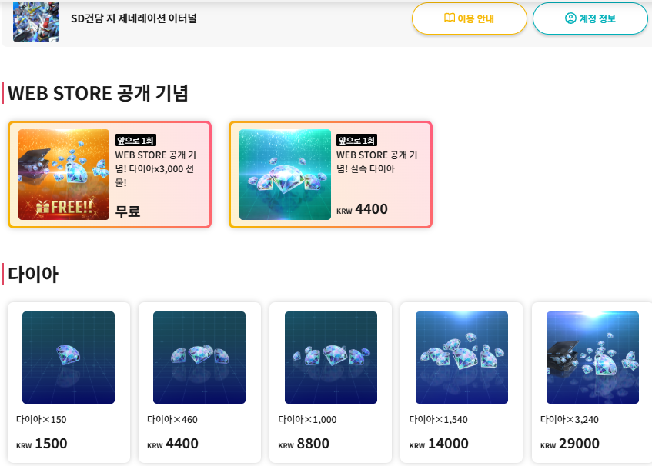Select the 다이아×460 diamond image

click(x=199, y=358)
